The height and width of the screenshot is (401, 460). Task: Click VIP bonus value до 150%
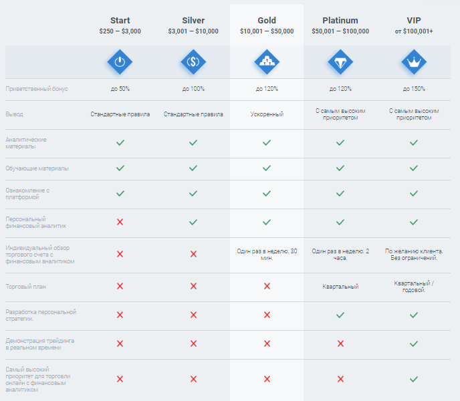pyautogui.click(x=414, y=89)
